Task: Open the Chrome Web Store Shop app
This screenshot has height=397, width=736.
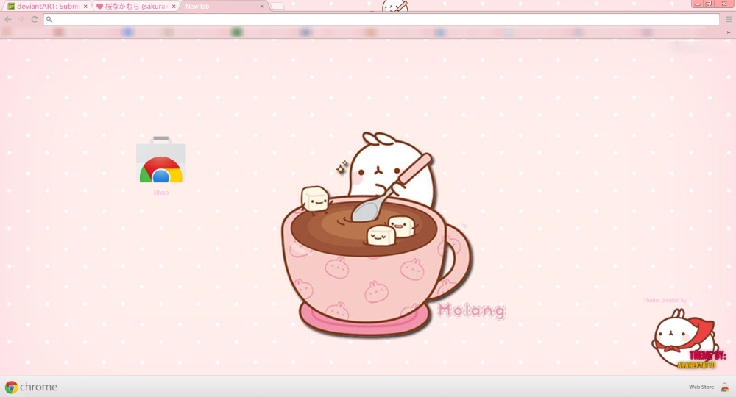Action: pos(161,160)
